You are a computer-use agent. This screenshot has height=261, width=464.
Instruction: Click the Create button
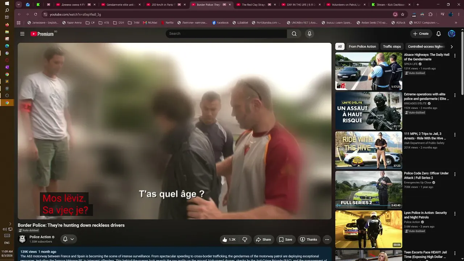[421, 34]
